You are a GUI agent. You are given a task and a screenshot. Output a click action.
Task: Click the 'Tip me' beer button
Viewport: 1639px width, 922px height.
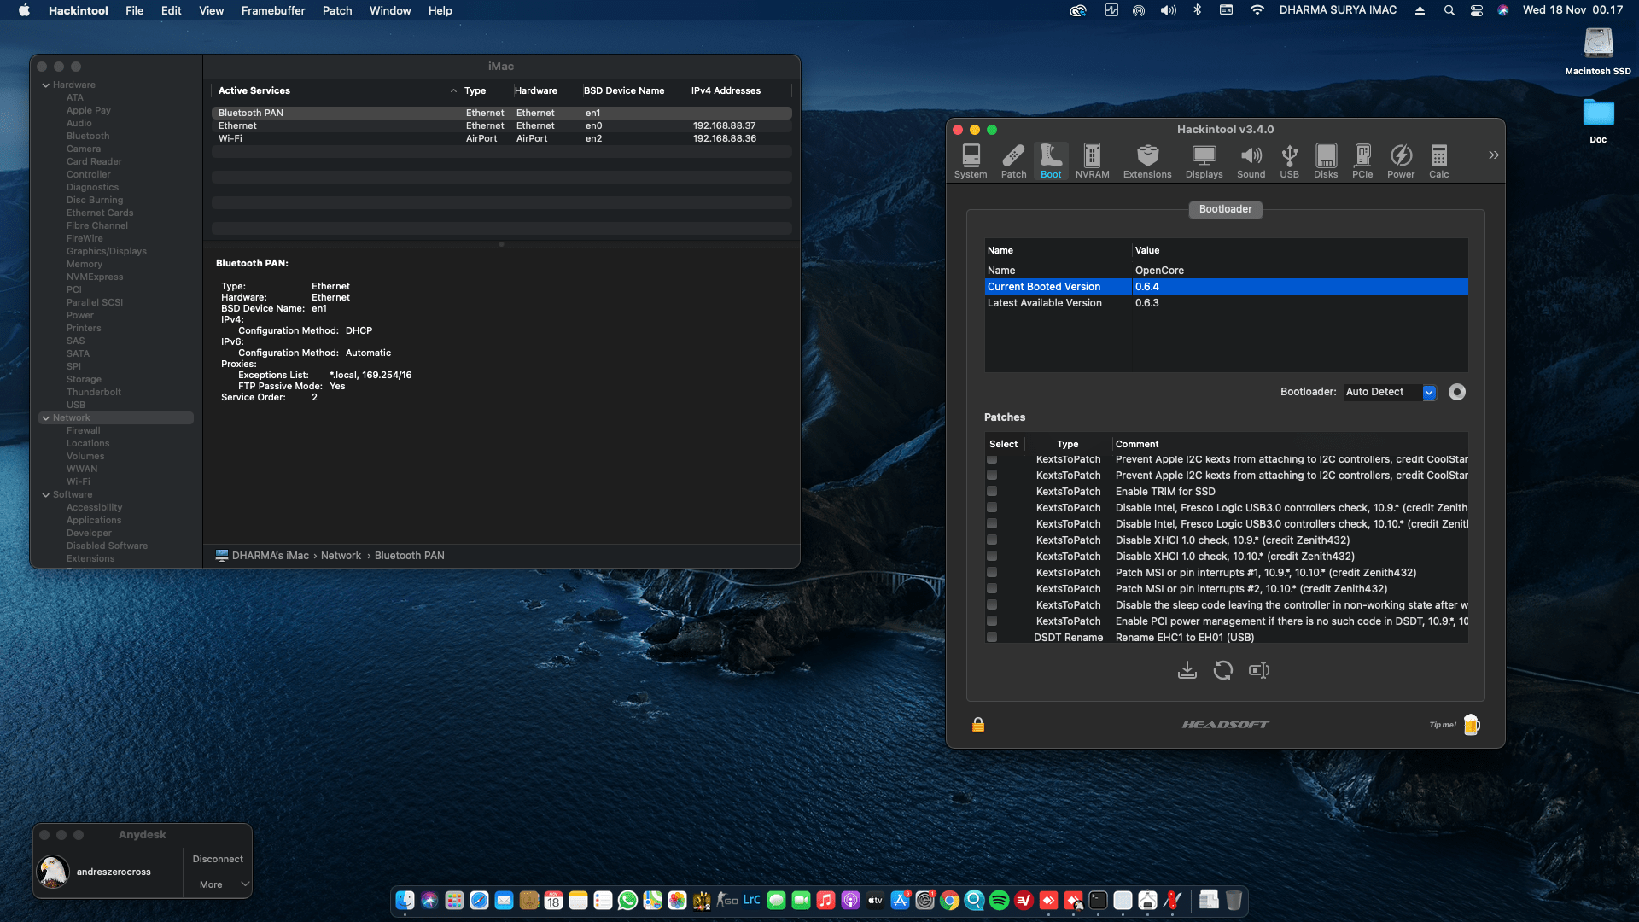pos(1471,724)
